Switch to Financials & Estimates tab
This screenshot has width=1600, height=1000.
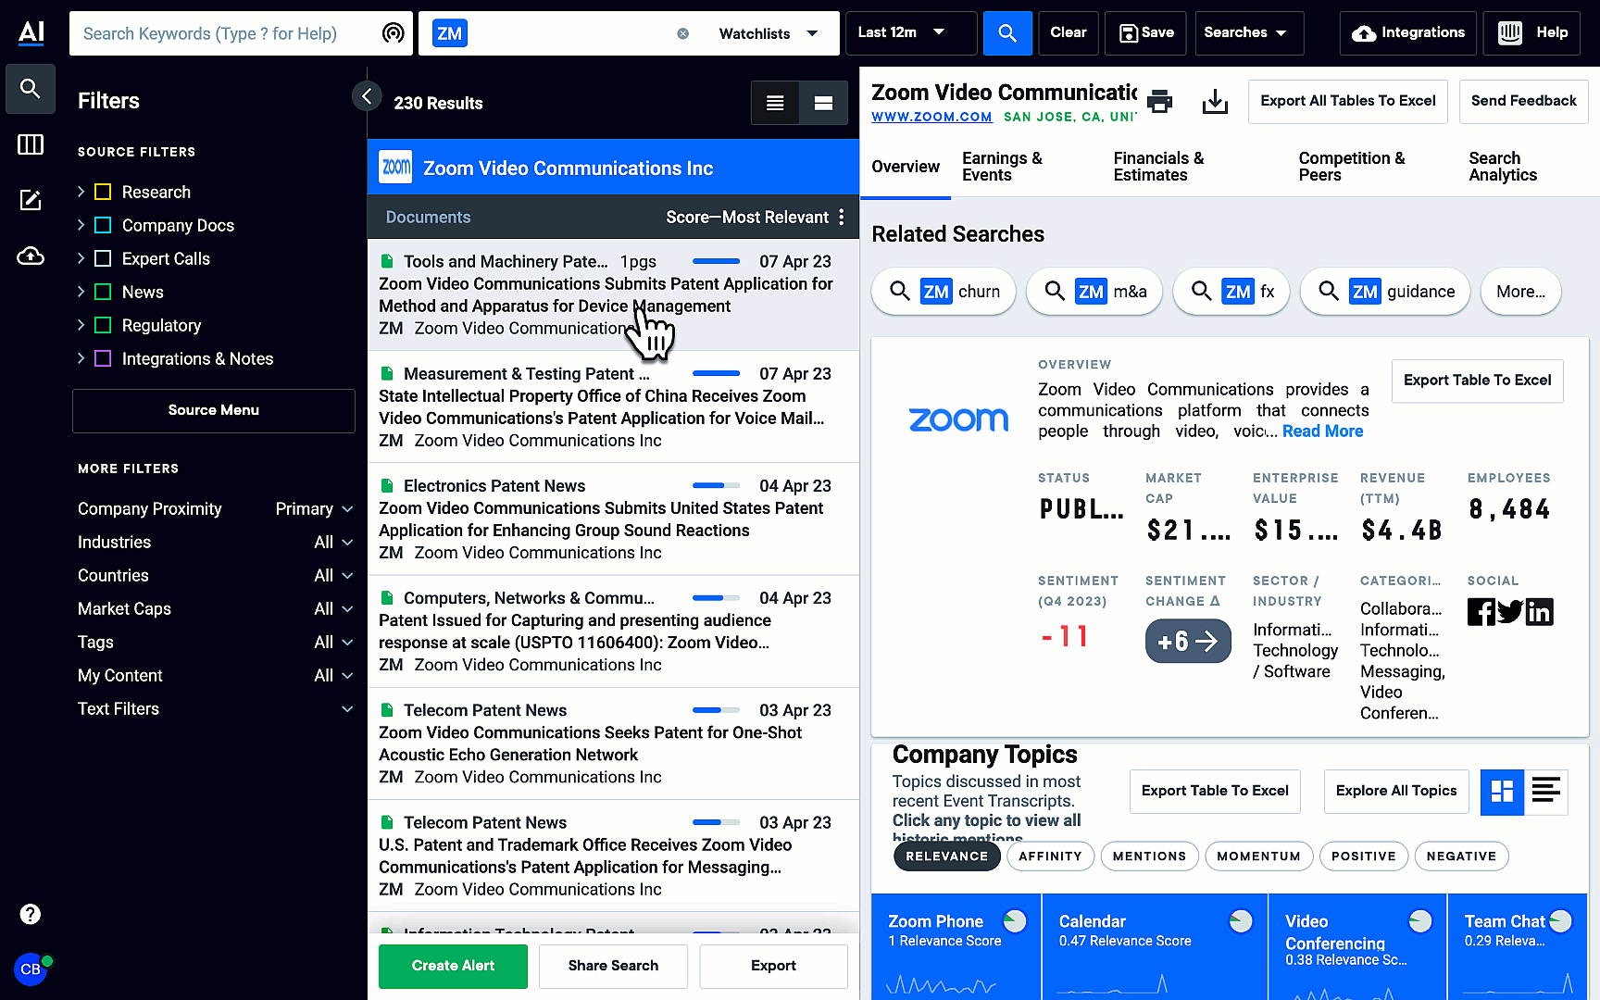click(1158, 167)
